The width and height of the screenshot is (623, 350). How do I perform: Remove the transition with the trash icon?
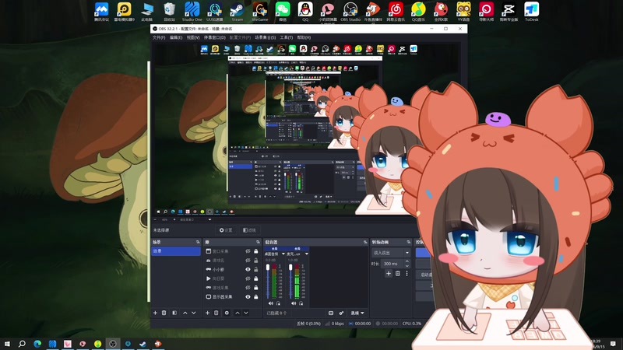[x=398, y=274]
